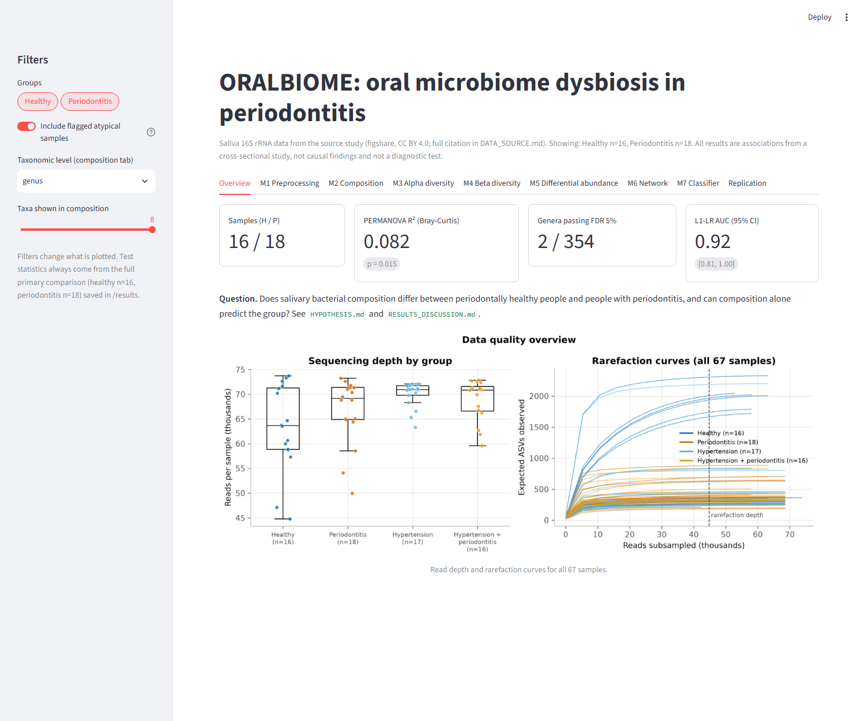Click the L1-LR AUC value 0.92

tap(713, 242)
